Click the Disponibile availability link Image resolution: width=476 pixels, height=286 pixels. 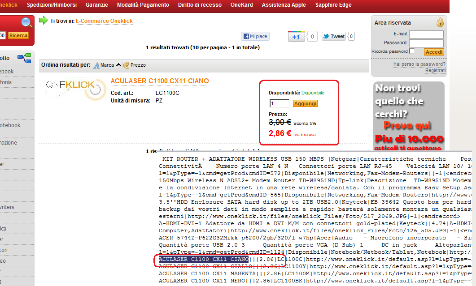click(x=313, y=93)
